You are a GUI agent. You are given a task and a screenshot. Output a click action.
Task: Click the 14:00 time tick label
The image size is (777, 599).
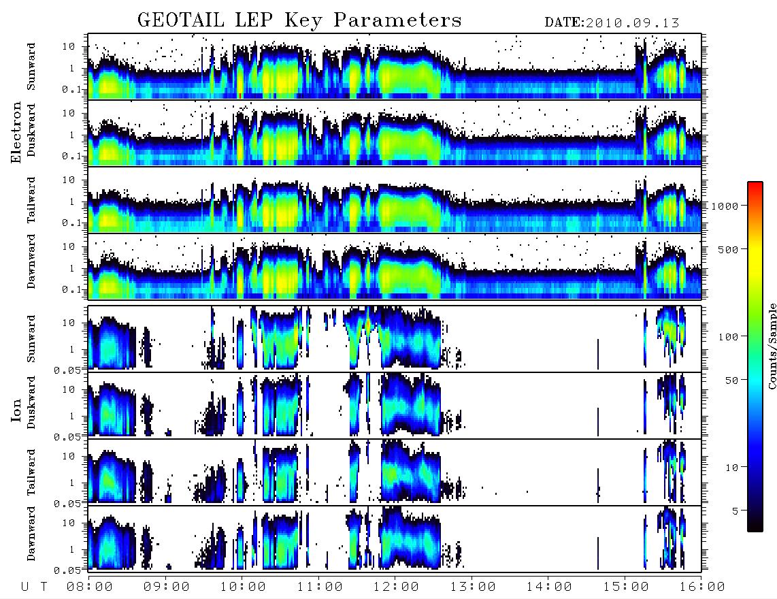pos(549,587)
